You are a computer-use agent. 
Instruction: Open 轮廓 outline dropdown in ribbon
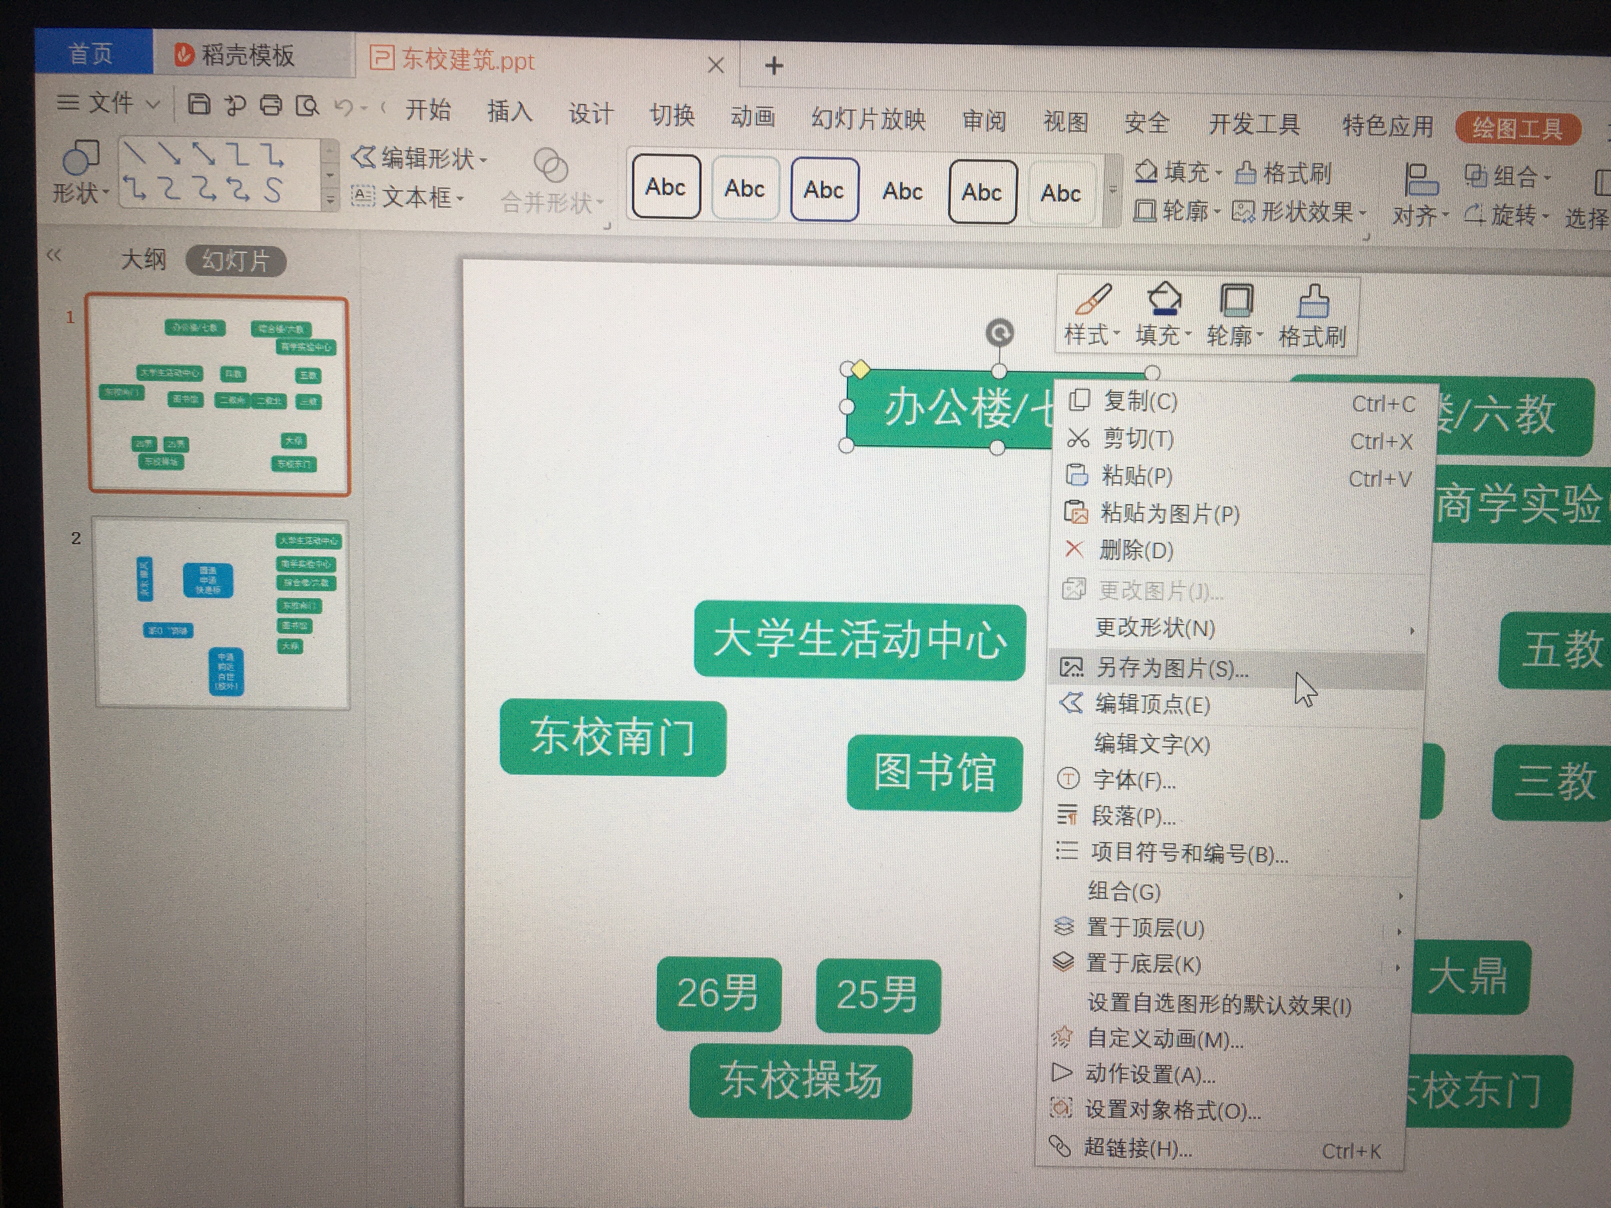point(1176,211)
